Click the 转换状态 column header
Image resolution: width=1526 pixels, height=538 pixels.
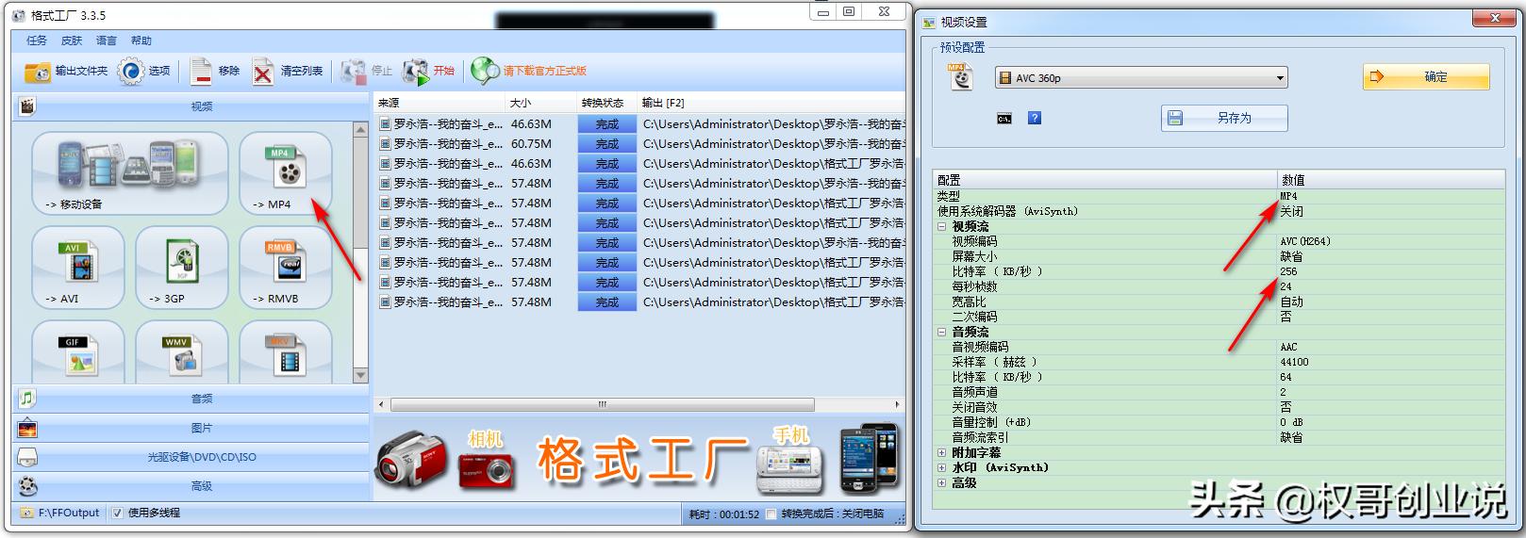pyautogui.click(x=606, y=103)
